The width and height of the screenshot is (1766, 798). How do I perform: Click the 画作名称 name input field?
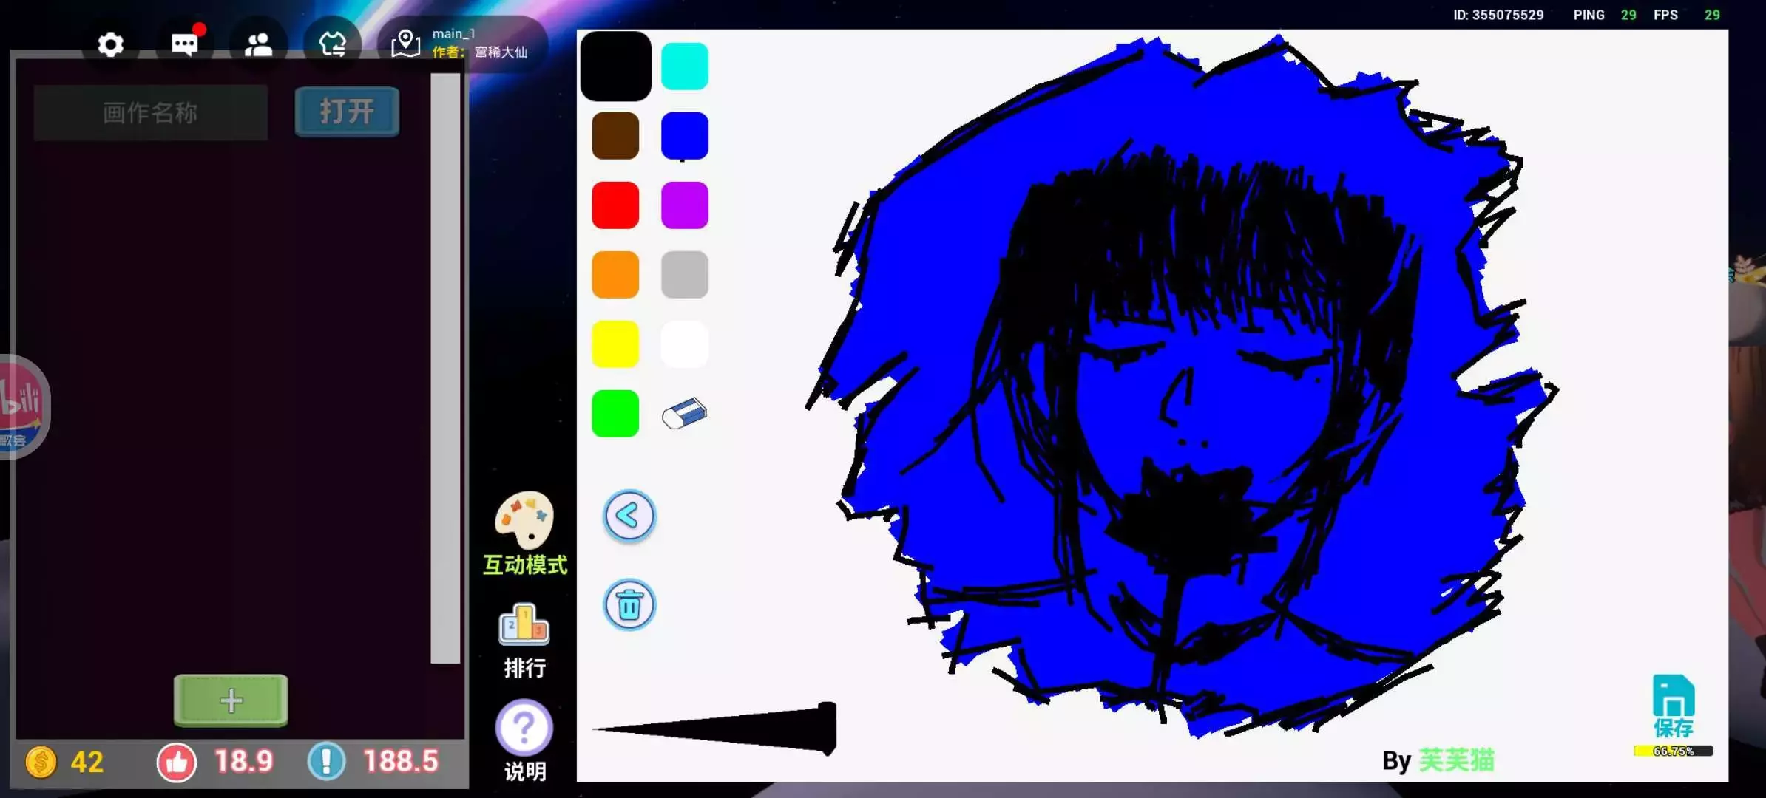click(151, 112)
